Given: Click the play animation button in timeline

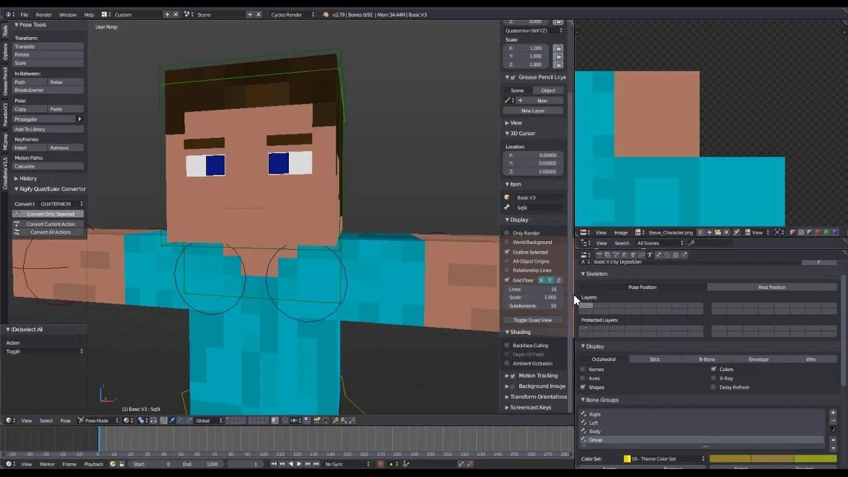Looking at the screenshot, I should [x=299, y=464].
